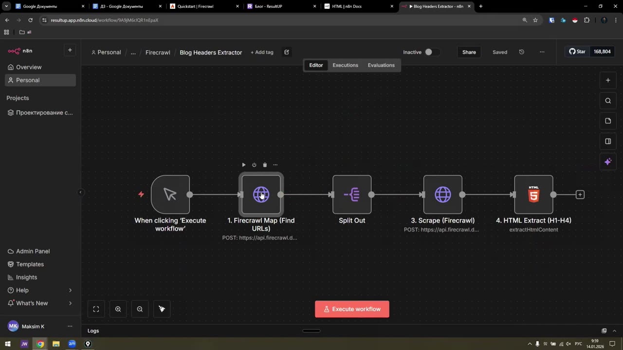Open Templates in the sidebar

coord(40,264)
